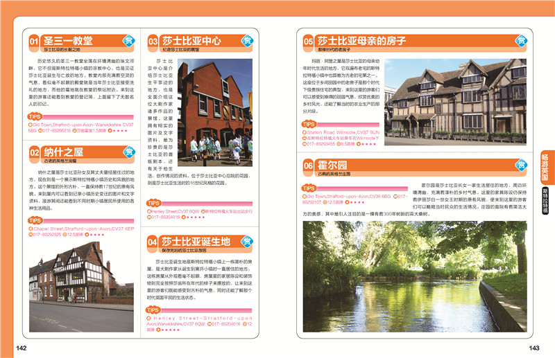
Task: Click the TIPS badge above Station Road Wilmcote
Action: [309, 124]
